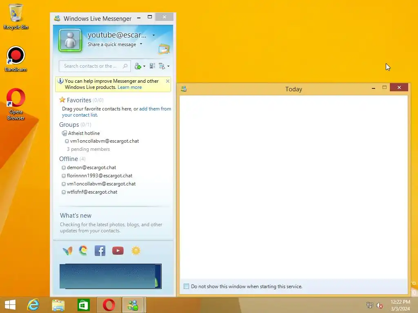Open the email inbox icon
Viewport: 418px width, 313px height.
(x=164, y=49)
